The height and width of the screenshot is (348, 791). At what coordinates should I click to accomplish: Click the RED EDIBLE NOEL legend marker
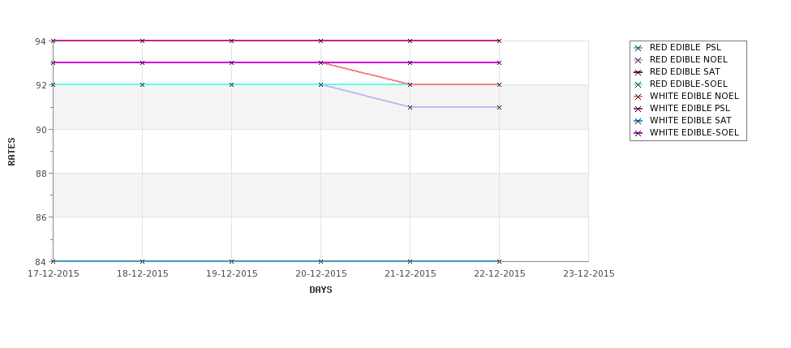[x=638, y=60]
